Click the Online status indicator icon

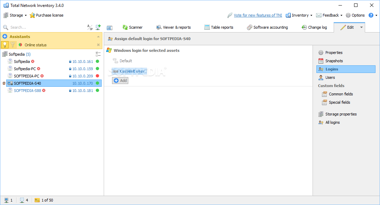[x=20, y=45]
